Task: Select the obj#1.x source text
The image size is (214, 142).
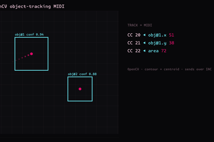Action: 157,35
